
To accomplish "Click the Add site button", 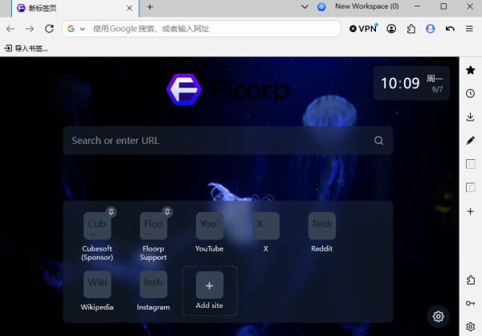I will click(210, 291).
